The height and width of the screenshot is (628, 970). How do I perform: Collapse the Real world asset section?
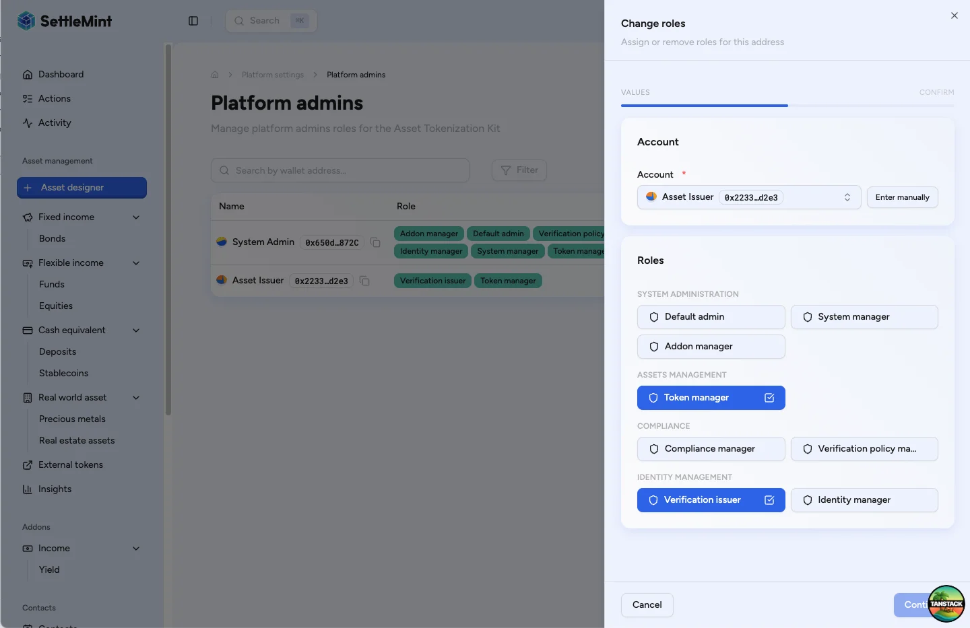[x=136, y=398]
